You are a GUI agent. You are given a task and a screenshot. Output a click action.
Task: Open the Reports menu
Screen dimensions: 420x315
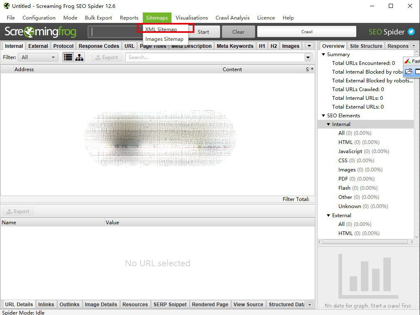[x=129, y=17]
